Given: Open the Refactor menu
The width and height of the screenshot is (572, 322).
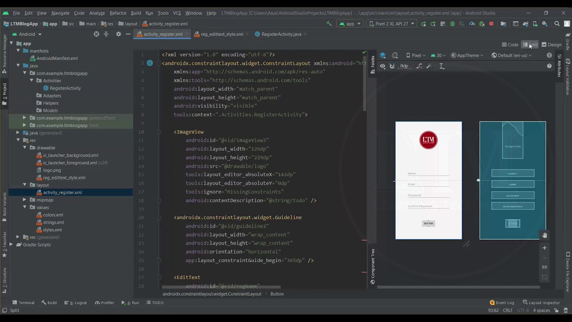Looking at the screenshot, I should 118,13.
